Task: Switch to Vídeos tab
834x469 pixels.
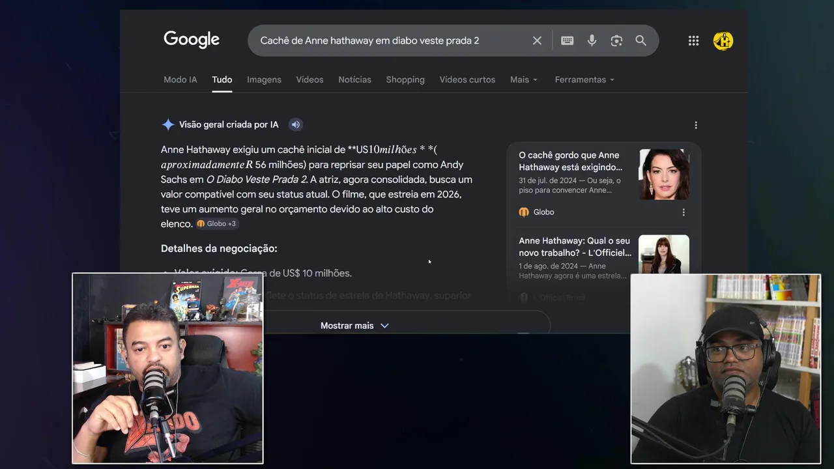Action: click(309, 79)
